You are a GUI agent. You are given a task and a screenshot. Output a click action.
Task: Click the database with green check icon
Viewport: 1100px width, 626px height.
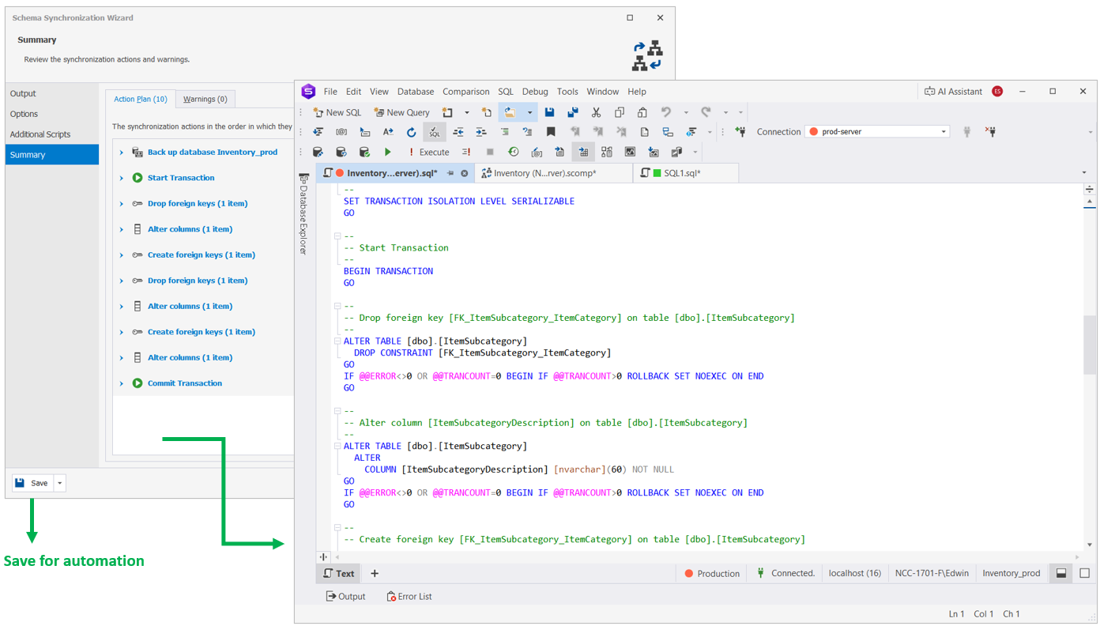tap(364, 152)
